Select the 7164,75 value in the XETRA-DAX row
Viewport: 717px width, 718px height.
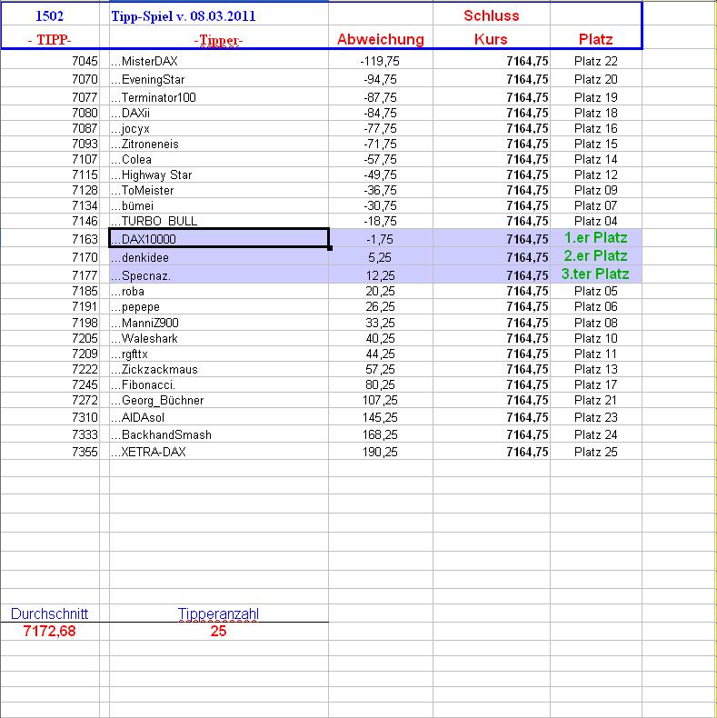pyautogui.click(x=527, y=452)
